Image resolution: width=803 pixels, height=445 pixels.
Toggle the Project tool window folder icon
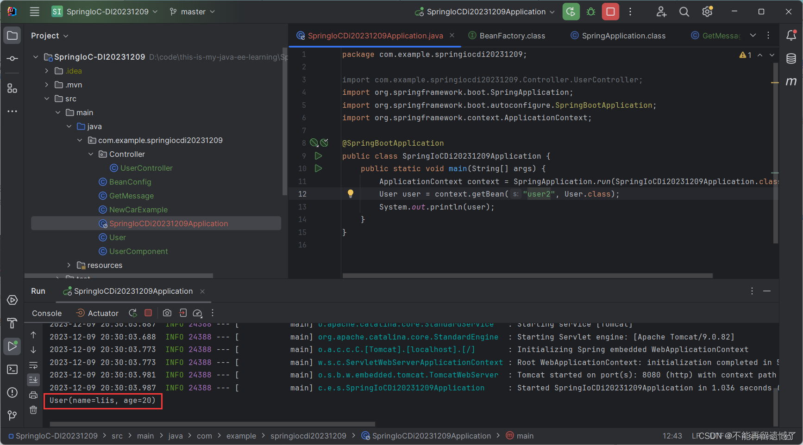(12, 36)
